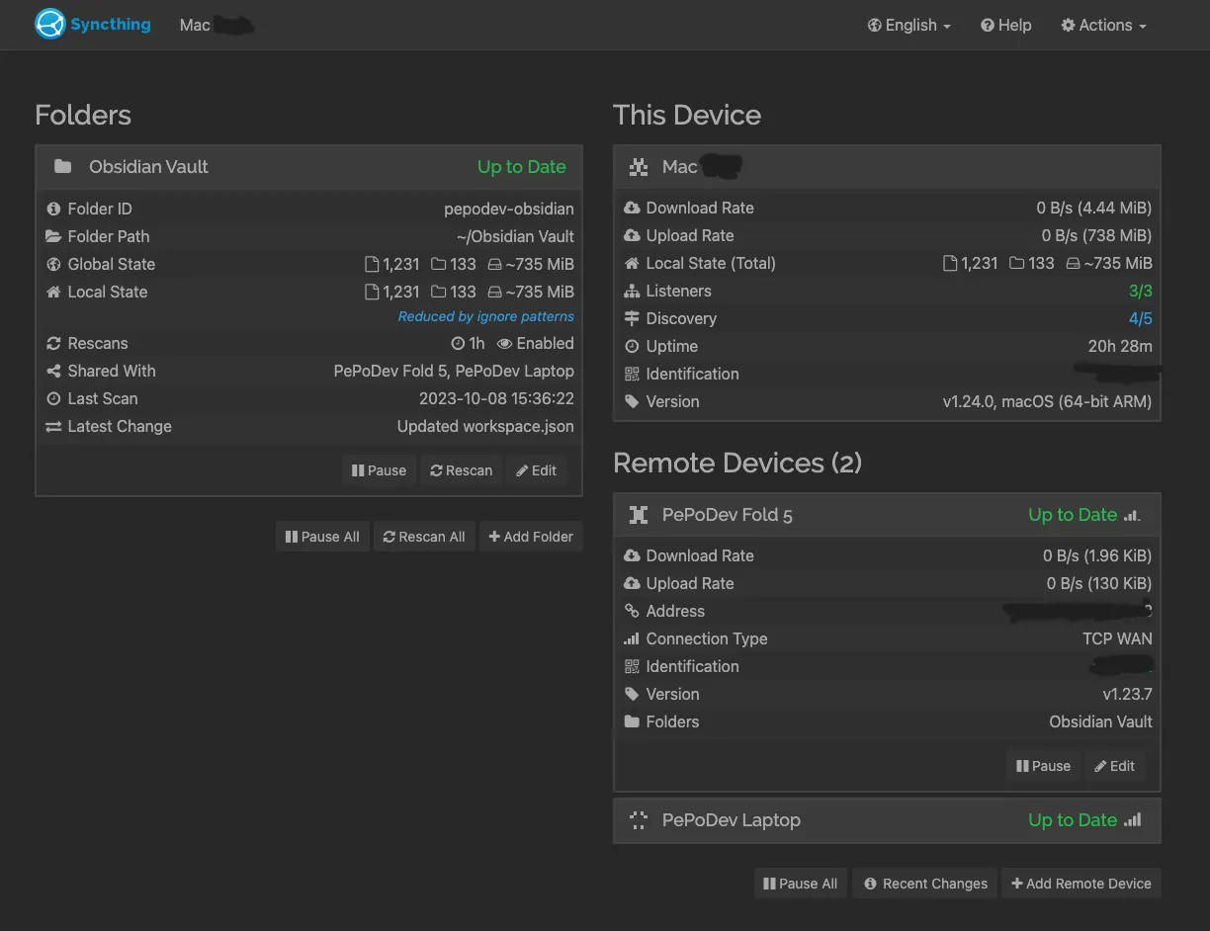Pause the Obsidian Vault folder
Viewport: 1210px width, 931px height.
tap(380, 470)
